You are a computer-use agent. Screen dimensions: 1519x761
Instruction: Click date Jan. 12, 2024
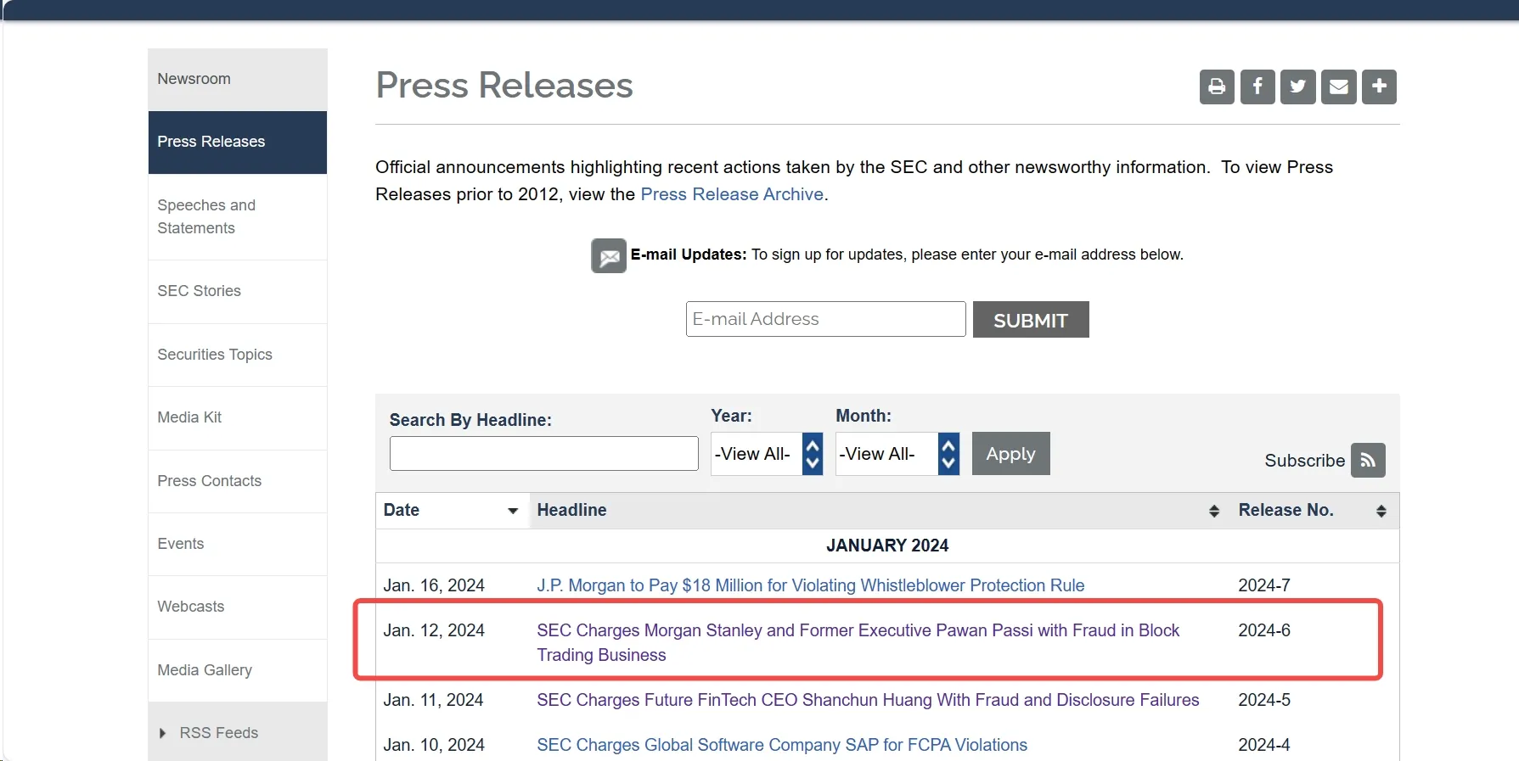click(434, 630)
